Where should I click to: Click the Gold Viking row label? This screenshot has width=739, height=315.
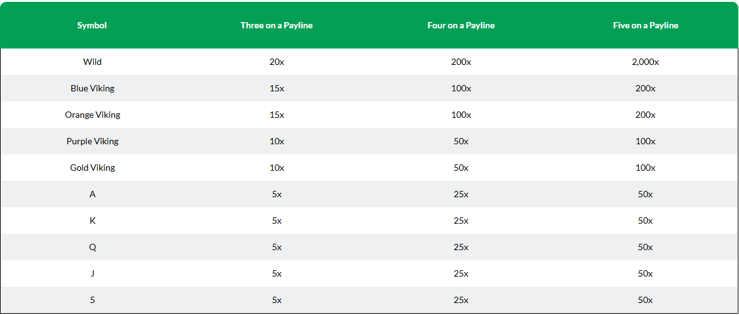92,168
